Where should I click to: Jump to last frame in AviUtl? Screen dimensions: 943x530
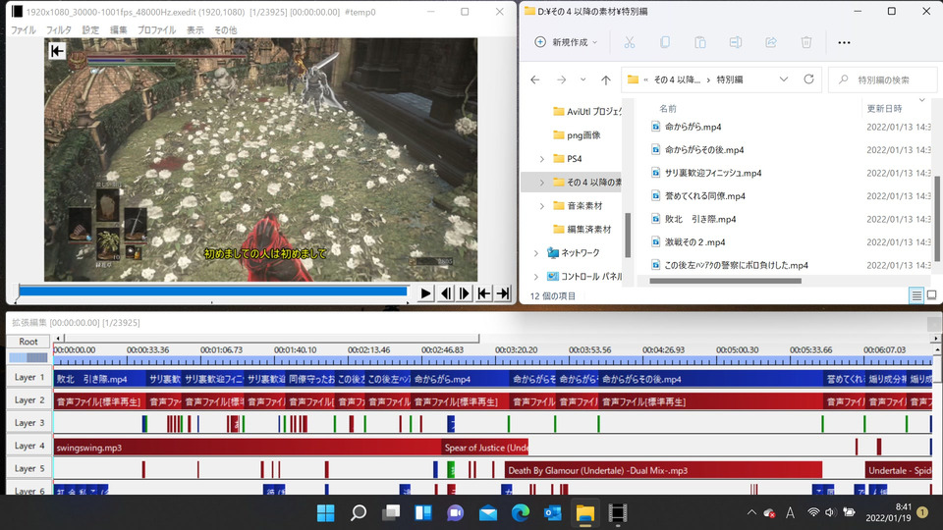(x=503, y=293)
